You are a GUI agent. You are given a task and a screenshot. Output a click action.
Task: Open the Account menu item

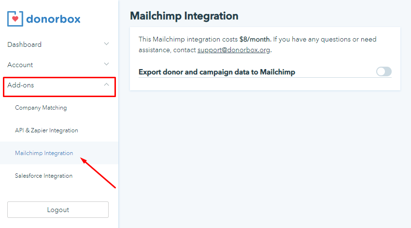[20, 65]
